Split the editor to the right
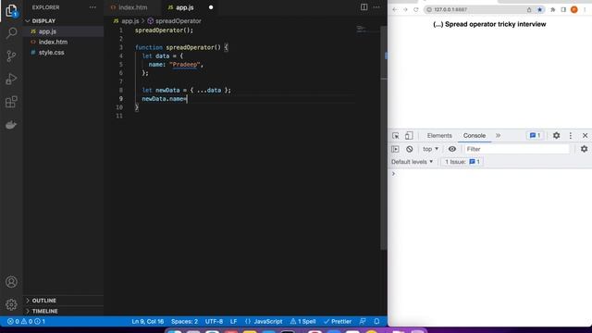Screen dimensions: 592x333 point(364,7)
